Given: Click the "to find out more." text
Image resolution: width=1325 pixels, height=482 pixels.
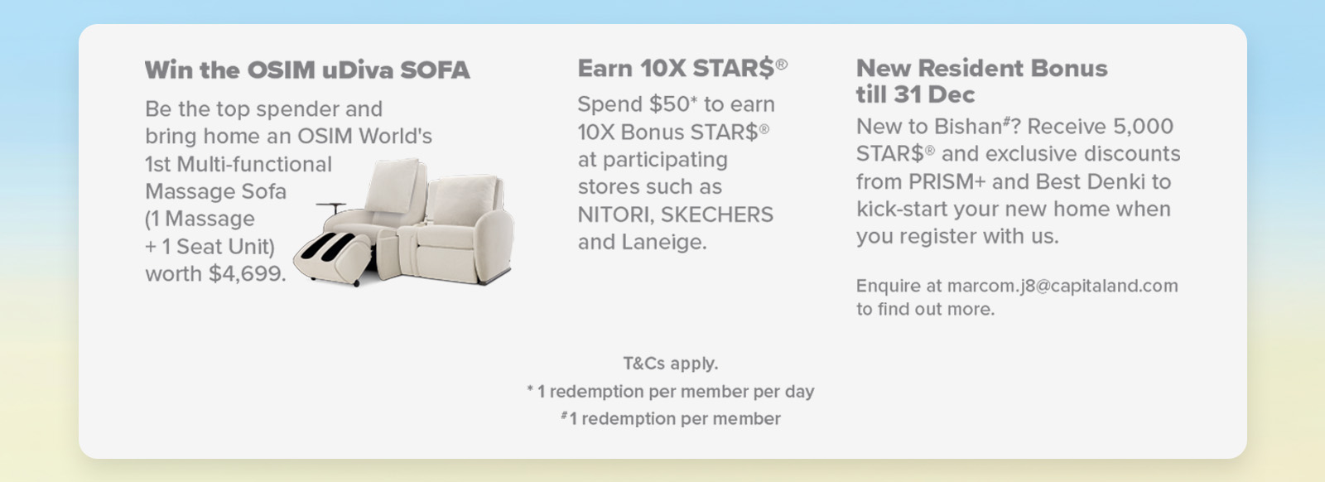Looking at the screenshot, I should [925, 309].
